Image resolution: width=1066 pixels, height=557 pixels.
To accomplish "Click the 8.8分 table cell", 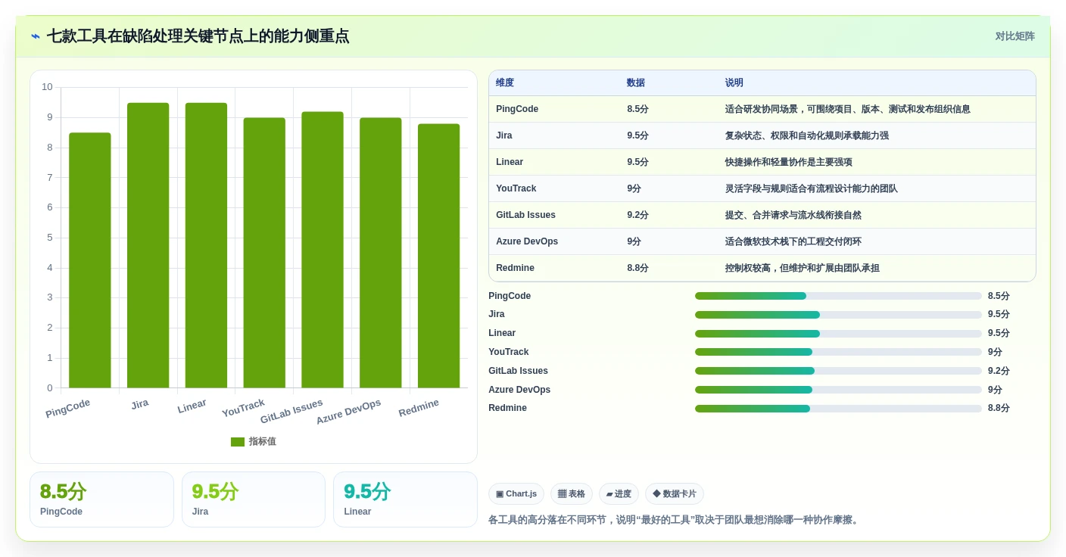I will click(x=637, y=268).
